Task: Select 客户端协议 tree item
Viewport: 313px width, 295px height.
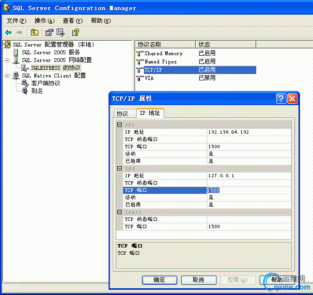Action: pyautogui.click(x=46, y=83)
